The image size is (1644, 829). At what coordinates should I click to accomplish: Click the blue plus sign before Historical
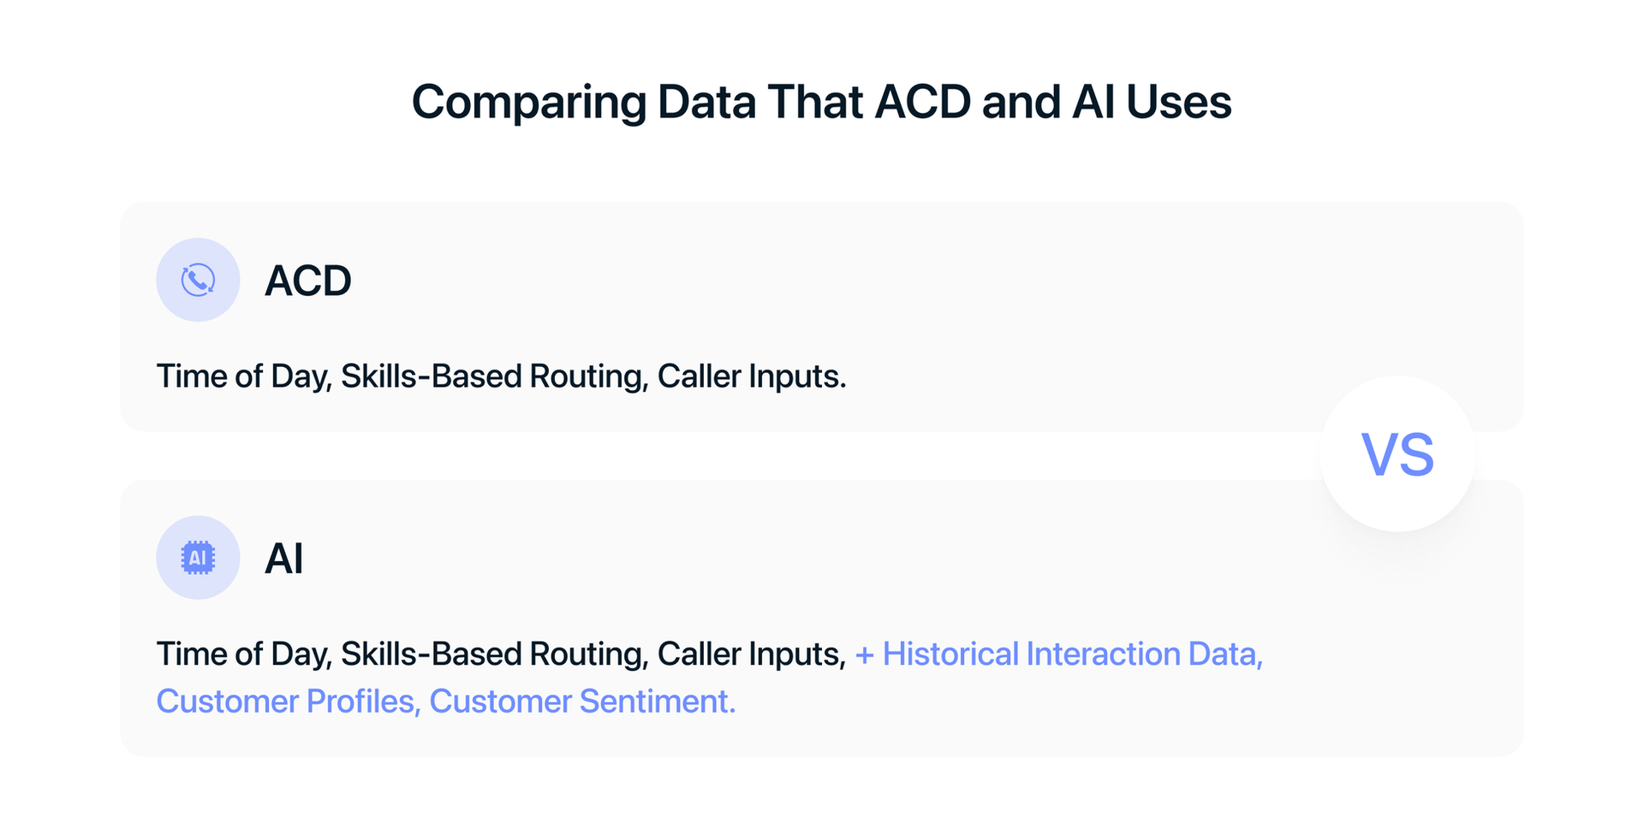point(865,654)
